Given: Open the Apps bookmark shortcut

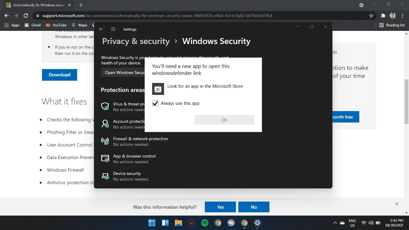Looking at the screenshot, I should point(12,25).
